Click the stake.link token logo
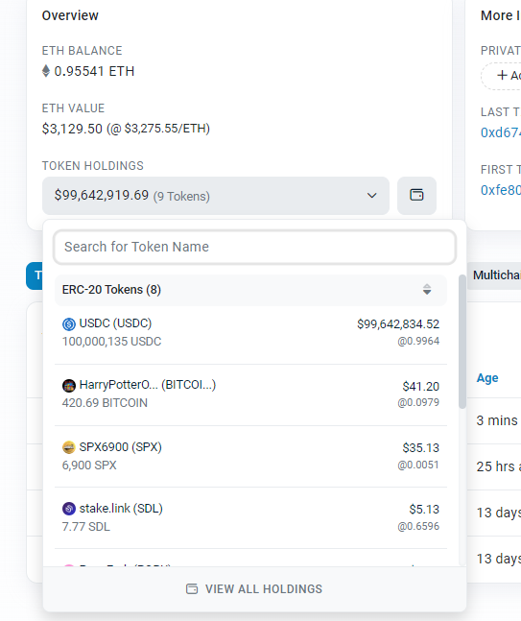521x621 pixels. tap(69, 509)
